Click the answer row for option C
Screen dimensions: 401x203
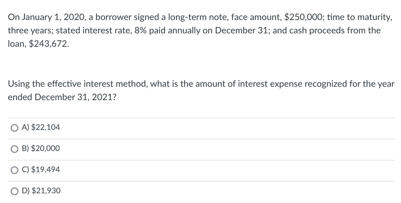coord(195,170)
